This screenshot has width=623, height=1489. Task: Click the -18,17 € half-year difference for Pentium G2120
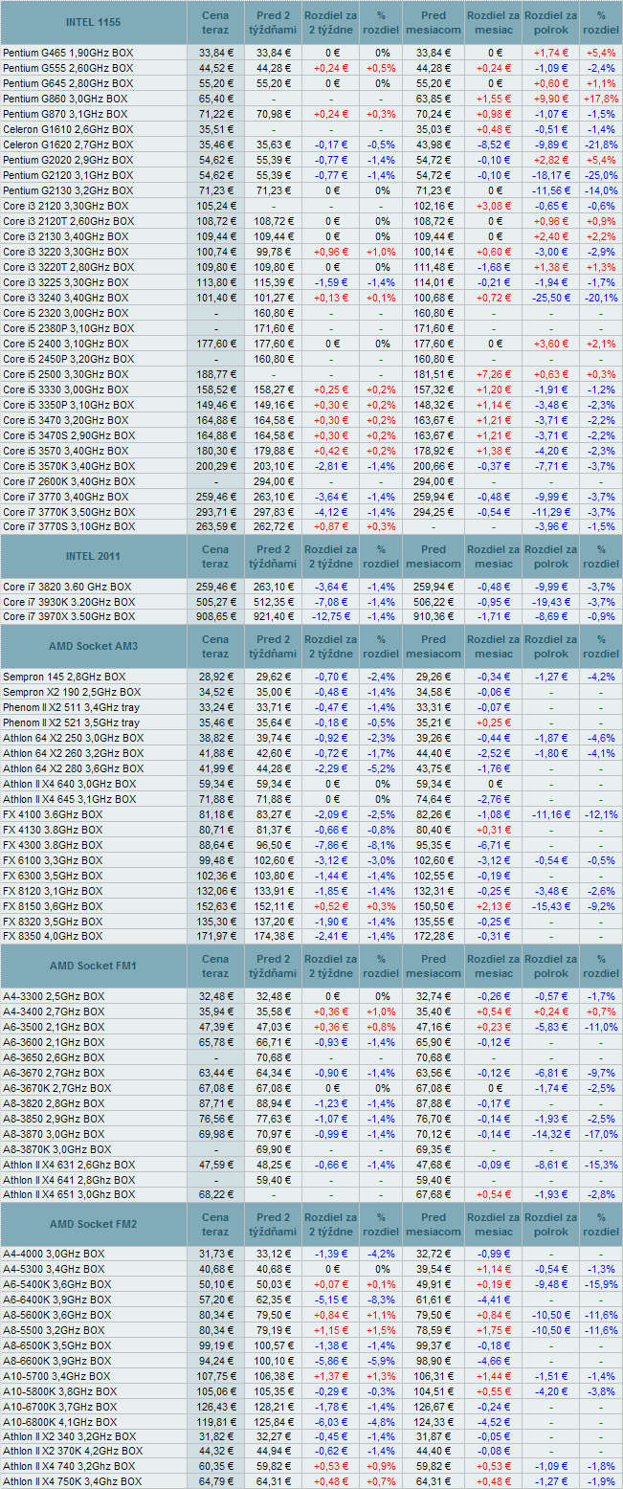(x=551, y=175)
